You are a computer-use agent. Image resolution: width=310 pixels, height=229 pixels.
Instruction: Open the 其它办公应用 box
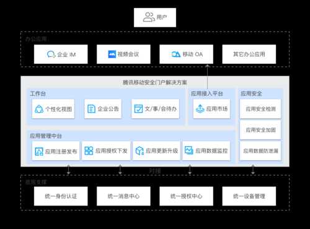[249, 54]
